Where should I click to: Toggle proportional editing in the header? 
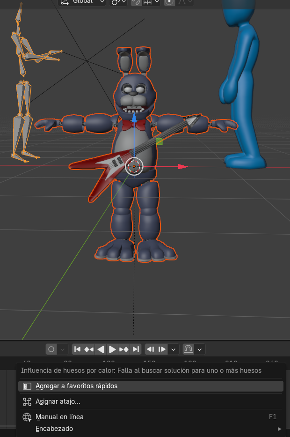[x=169, y=2]
